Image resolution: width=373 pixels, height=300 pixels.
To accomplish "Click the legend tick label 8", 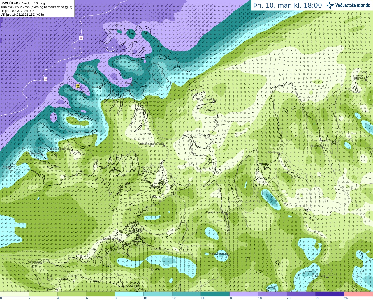I will (116, 298).
